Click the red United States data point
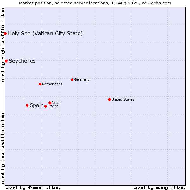 tap(109, 100)
